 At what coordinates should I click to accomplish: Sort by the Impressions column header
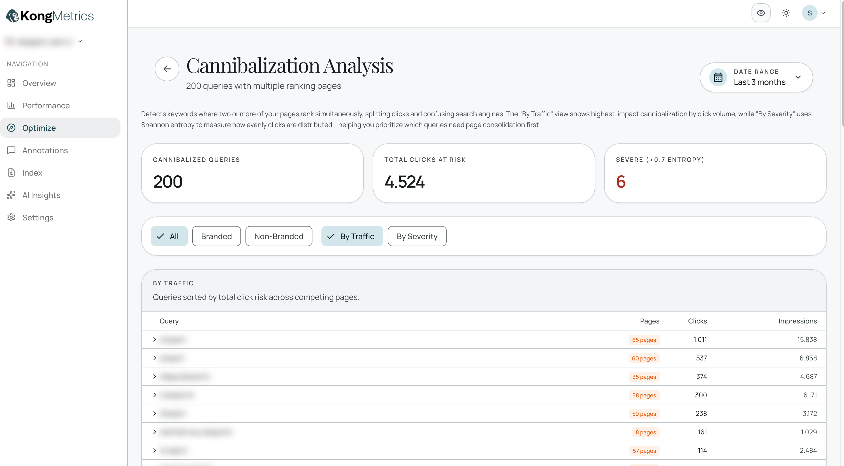pyautogui.click(x=797, y=321)
